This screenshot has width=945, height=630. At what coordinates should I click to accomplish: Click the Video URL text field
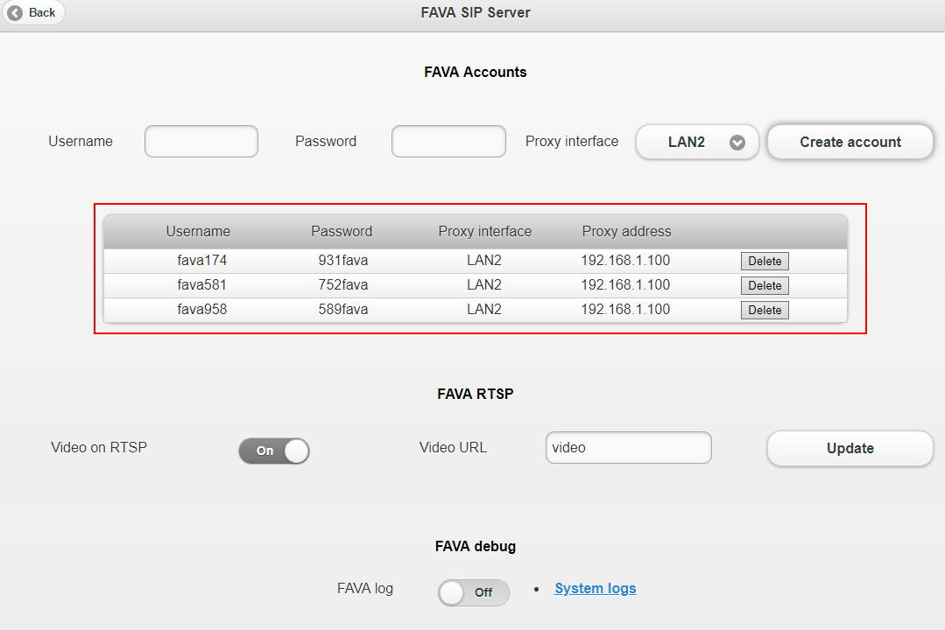[x=628, y=447]
